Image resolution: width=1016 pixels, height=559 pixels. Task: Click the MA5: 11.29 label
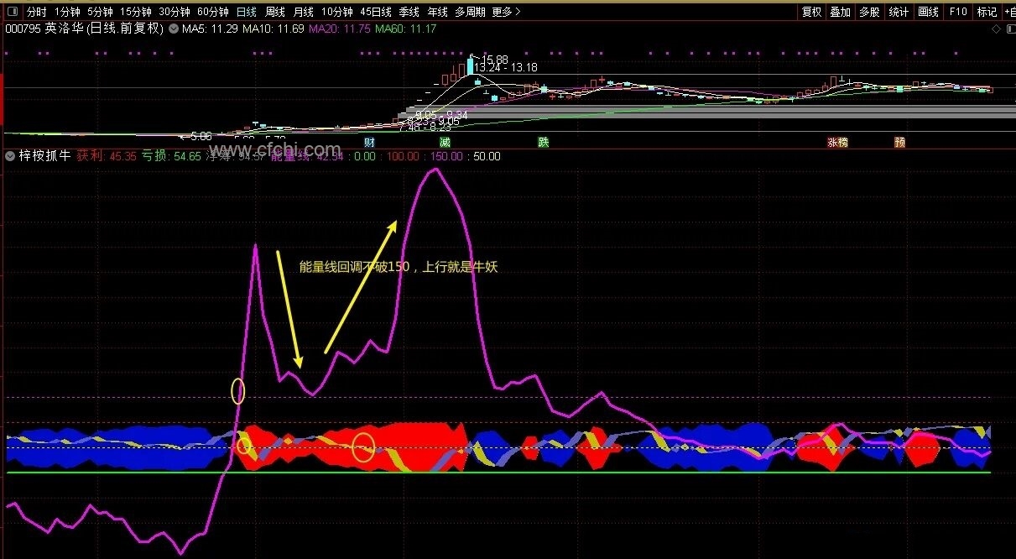pyautogui.click(x=211, y=29)
